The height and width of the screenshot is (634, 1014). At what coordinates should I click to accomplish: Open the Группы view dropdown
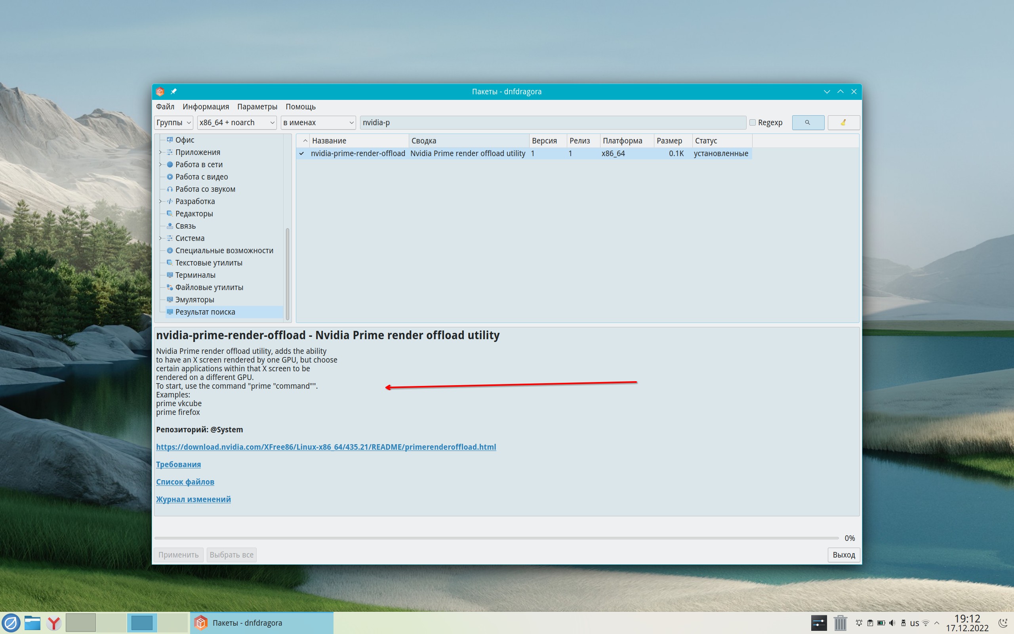173,122
